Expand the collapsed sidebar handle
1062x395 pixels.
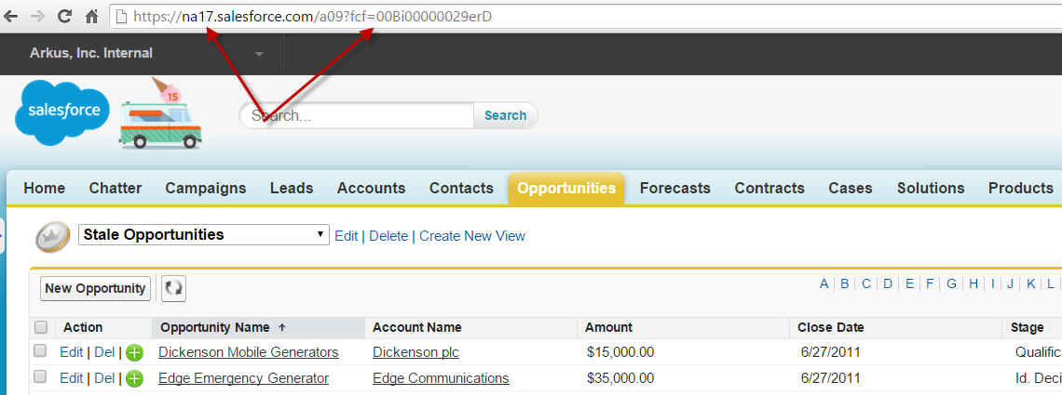click(2, 235)
